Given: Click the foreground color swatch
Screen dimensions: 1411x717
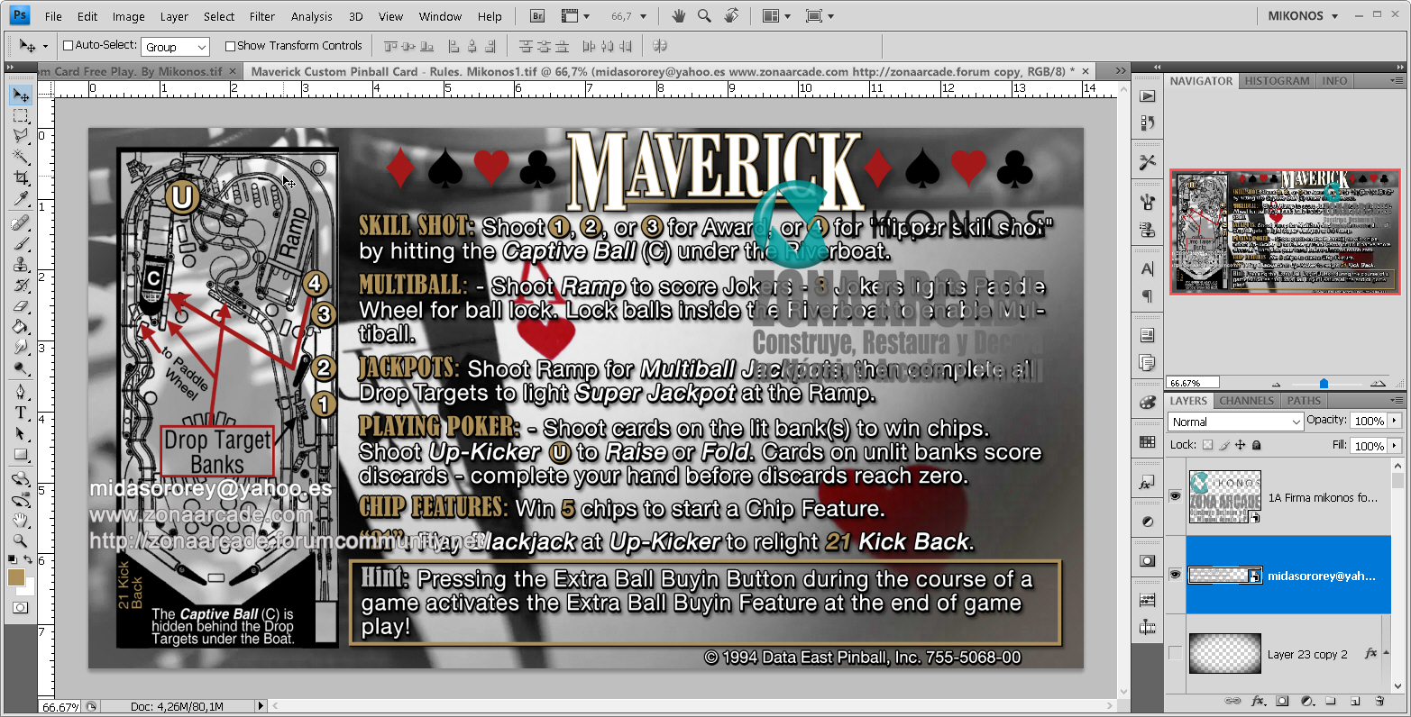Looking at the screenshot, I should coord(16,577).
